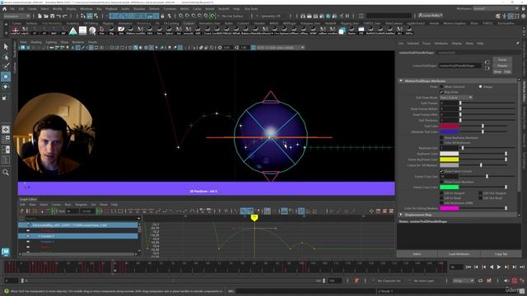Image resolution: width=527 pixels, height=296 pixels.
Task: Enable Show Keyframe Numbers checkbox
Action: pos(441,137)
